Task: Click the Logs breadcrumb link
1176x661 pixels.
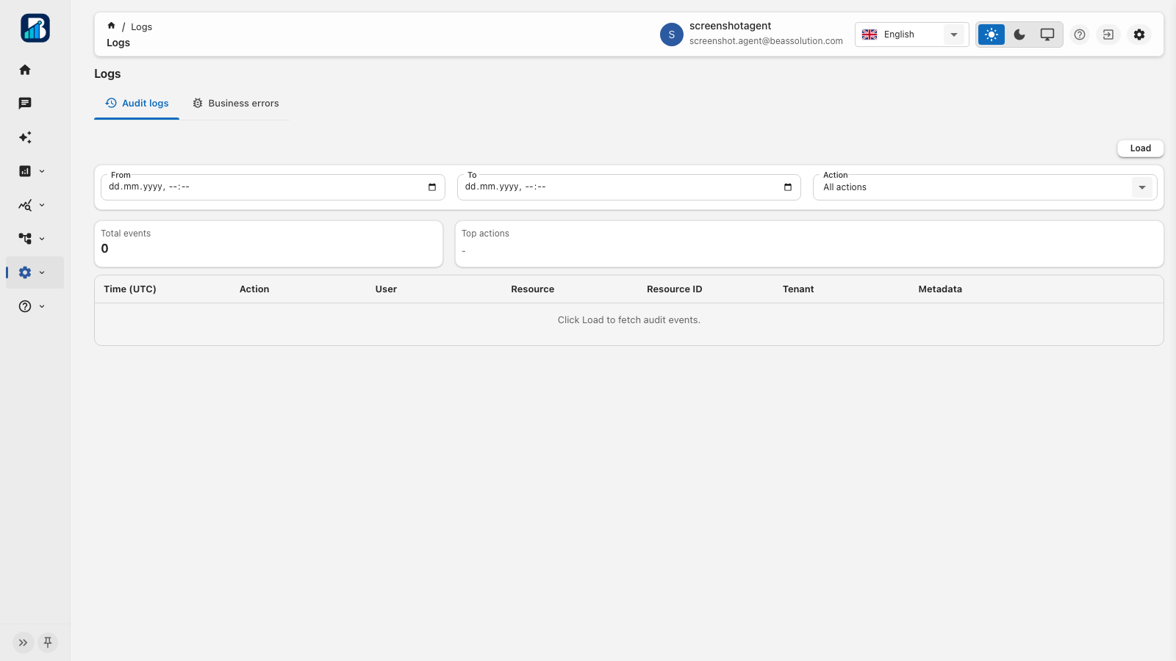Action: point(142,27)
